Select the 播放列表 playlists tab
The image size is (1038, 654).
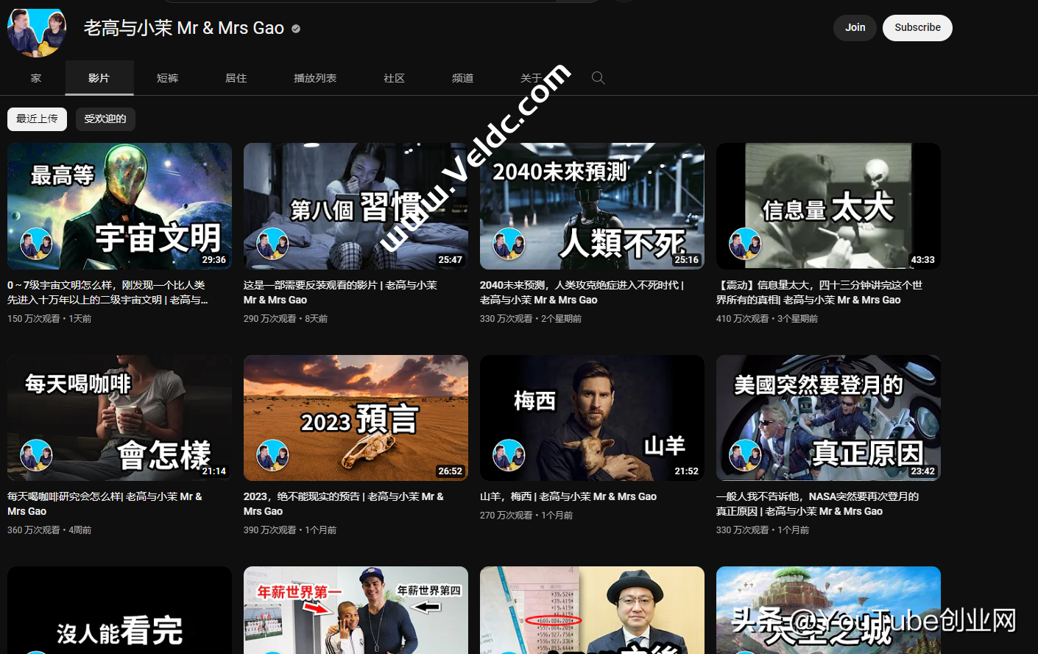point(315,78)
